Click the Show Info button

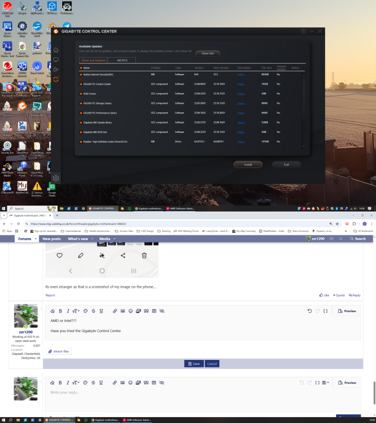(207, 54)
